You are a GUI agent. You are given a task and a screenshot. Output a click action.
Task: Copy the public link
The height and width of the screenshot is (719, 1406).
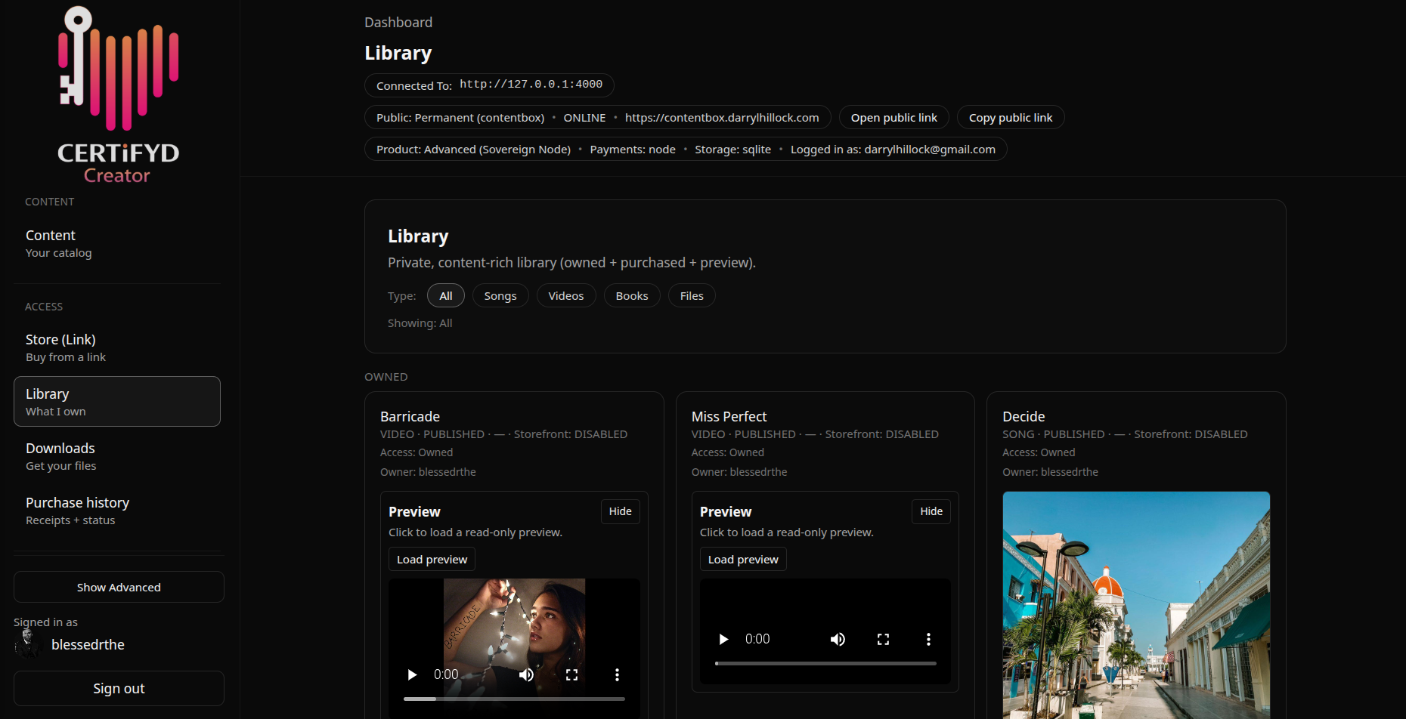[1010, 117]
